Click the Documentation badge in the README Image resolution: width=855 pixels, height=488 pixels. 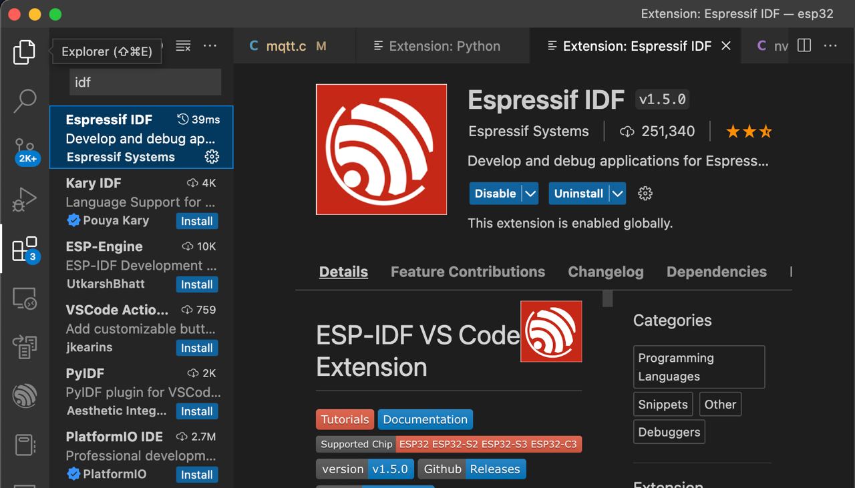click(x=425, y=419)
